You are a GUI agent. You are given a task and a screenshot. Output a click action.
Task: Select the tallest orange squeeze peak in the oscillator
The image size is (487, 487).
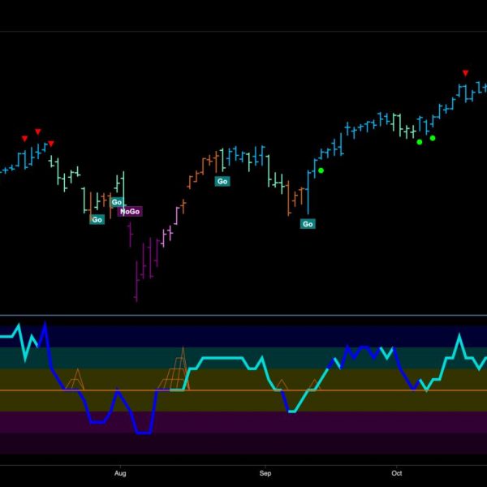pyautogui.click(x=183, y=368)
